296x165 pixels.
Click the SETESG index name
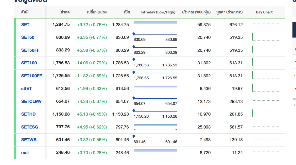pos(30,127)
